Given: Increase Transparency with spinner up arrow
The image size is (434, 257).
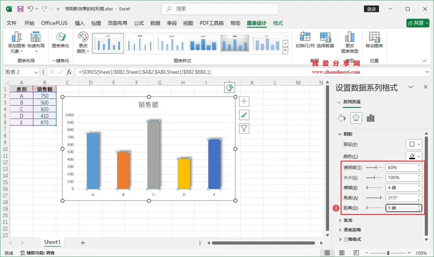Looking at the screenshot, I should click(x=419, y=166).
